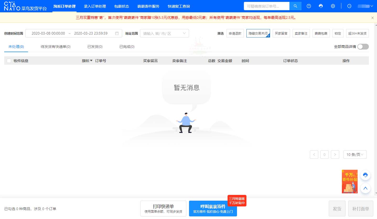Click the logout icon in top bar
This screenshot has width=377, height=219.
point(349,6)
